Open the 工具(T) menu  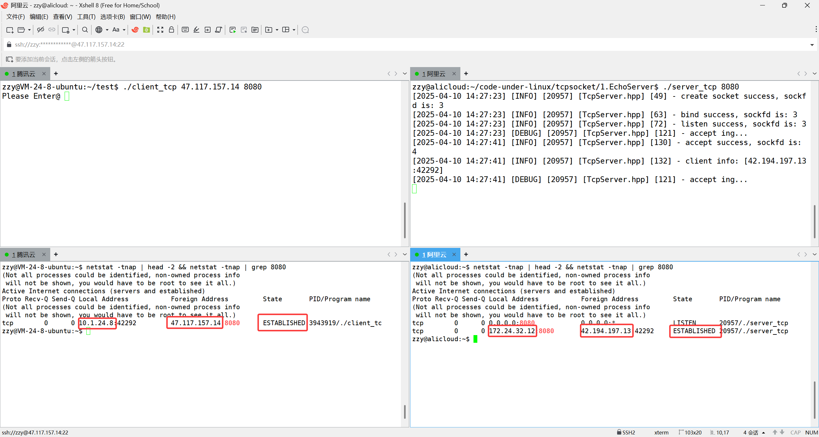click(x=86, y=17)
